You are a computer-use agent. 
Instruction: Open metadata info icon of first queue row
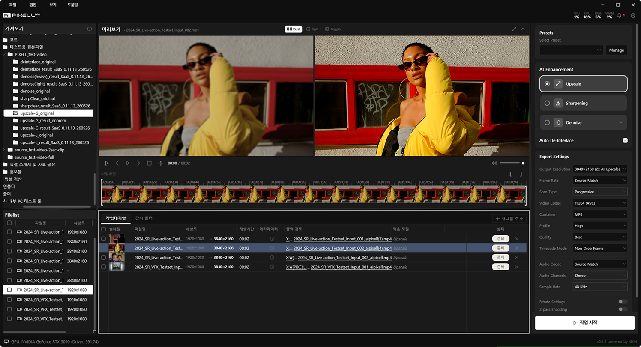tap(272, 239)
